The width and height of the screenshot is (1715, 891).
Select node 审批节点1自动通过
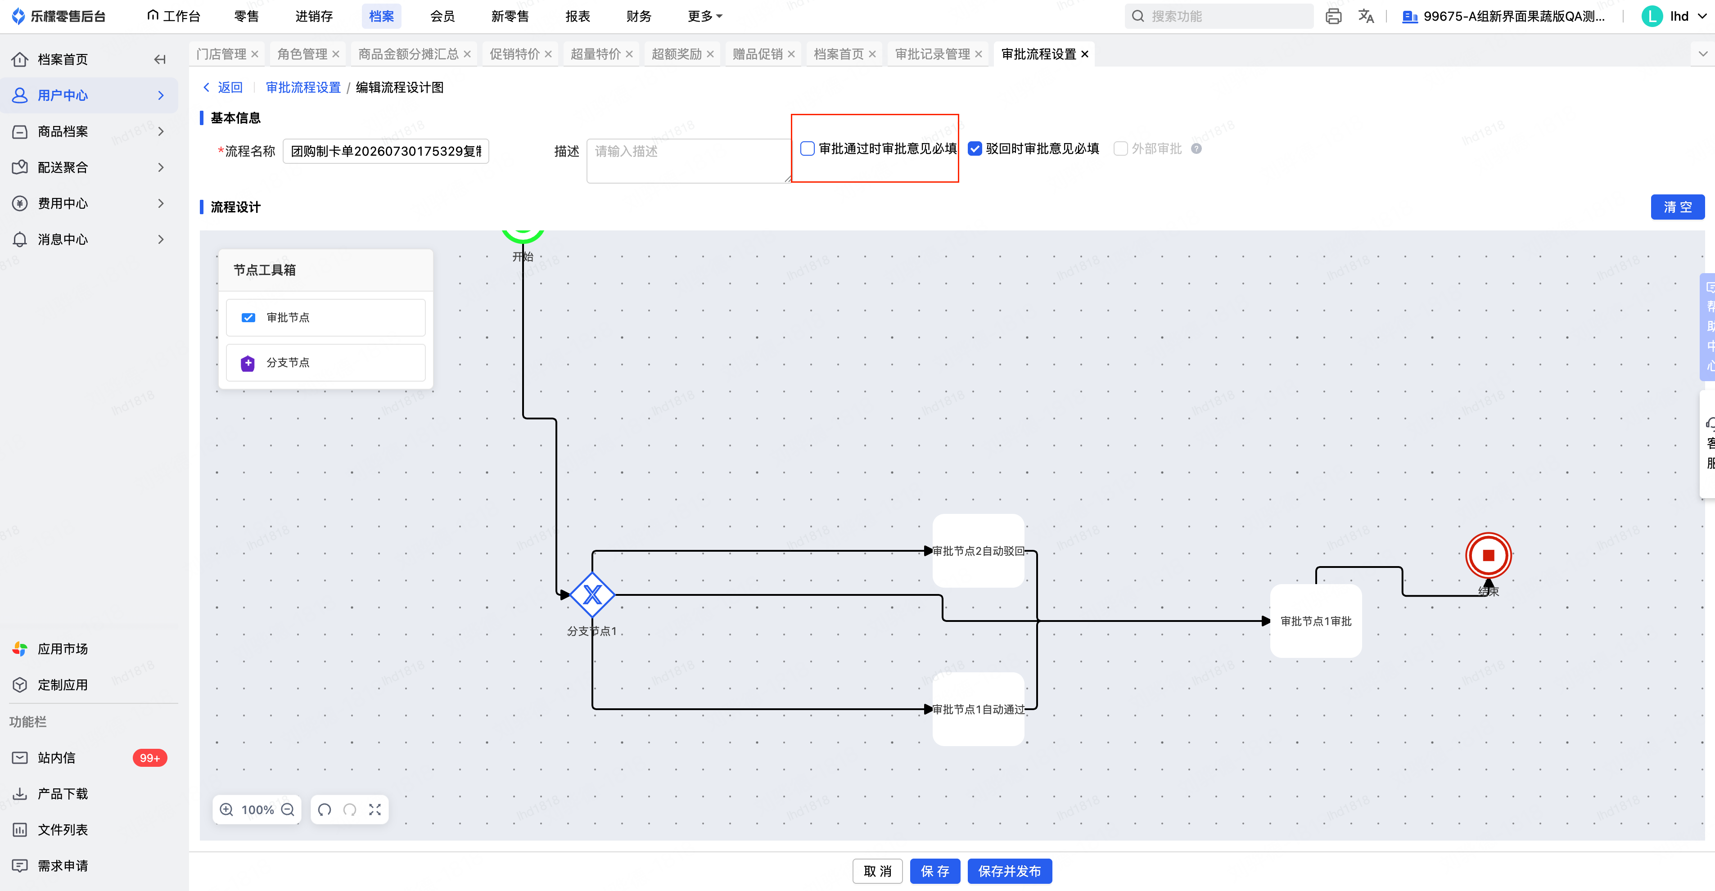pos(978,709)
